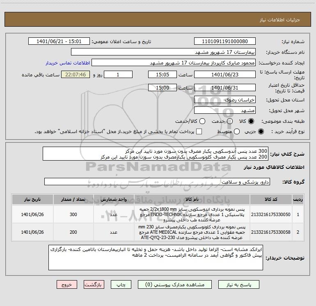Image resolution: width=316 pixels, height=306 pixels.
Task: Click the remaining days field showing 1
Action: (118, 74)
